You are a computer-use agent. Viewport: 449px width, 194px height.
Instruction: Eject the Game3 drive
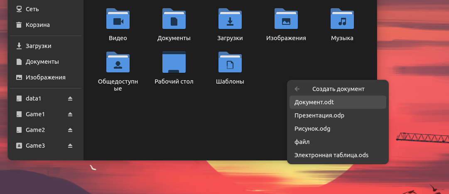click(70, 146)
